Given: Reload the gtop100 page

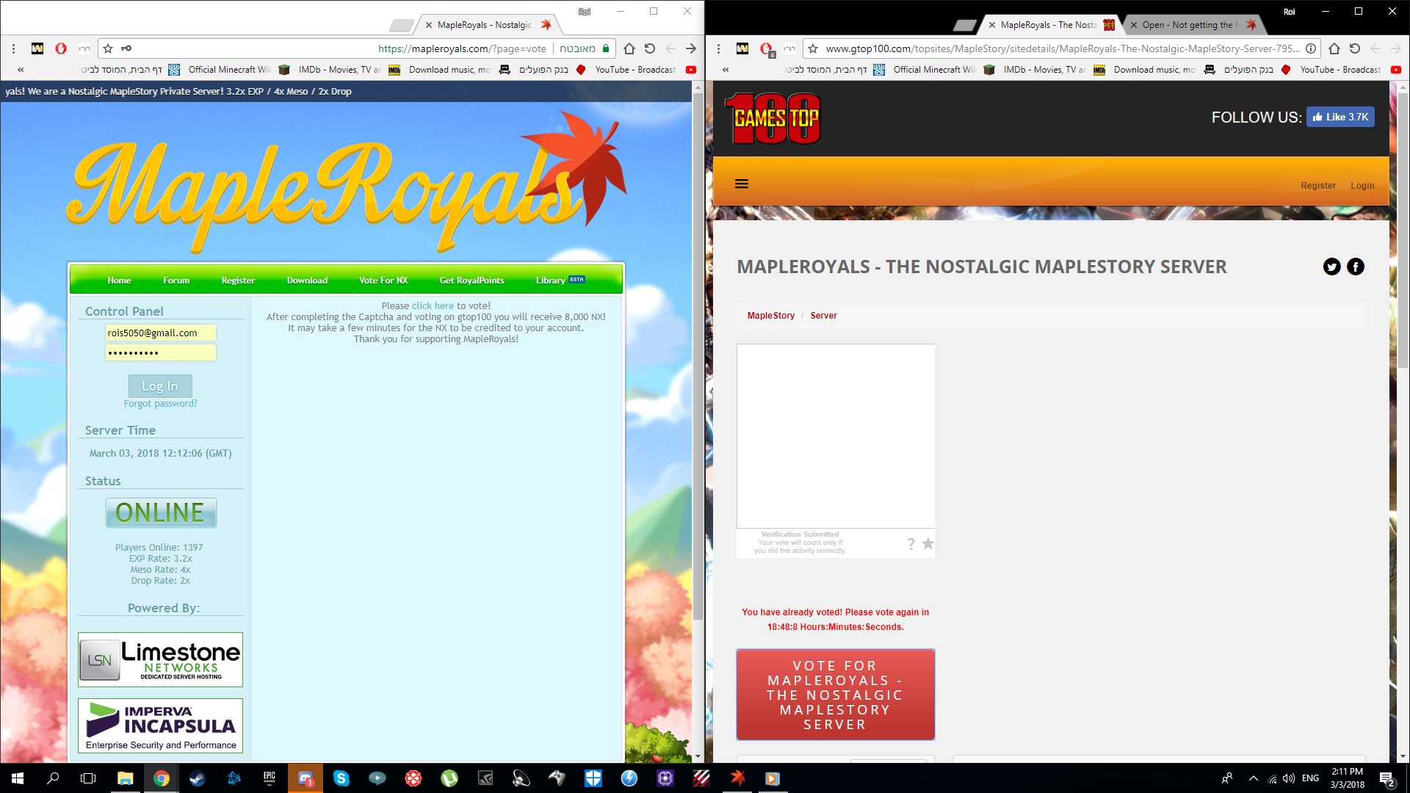Looking at the screenshot, I should (1355, 48).
